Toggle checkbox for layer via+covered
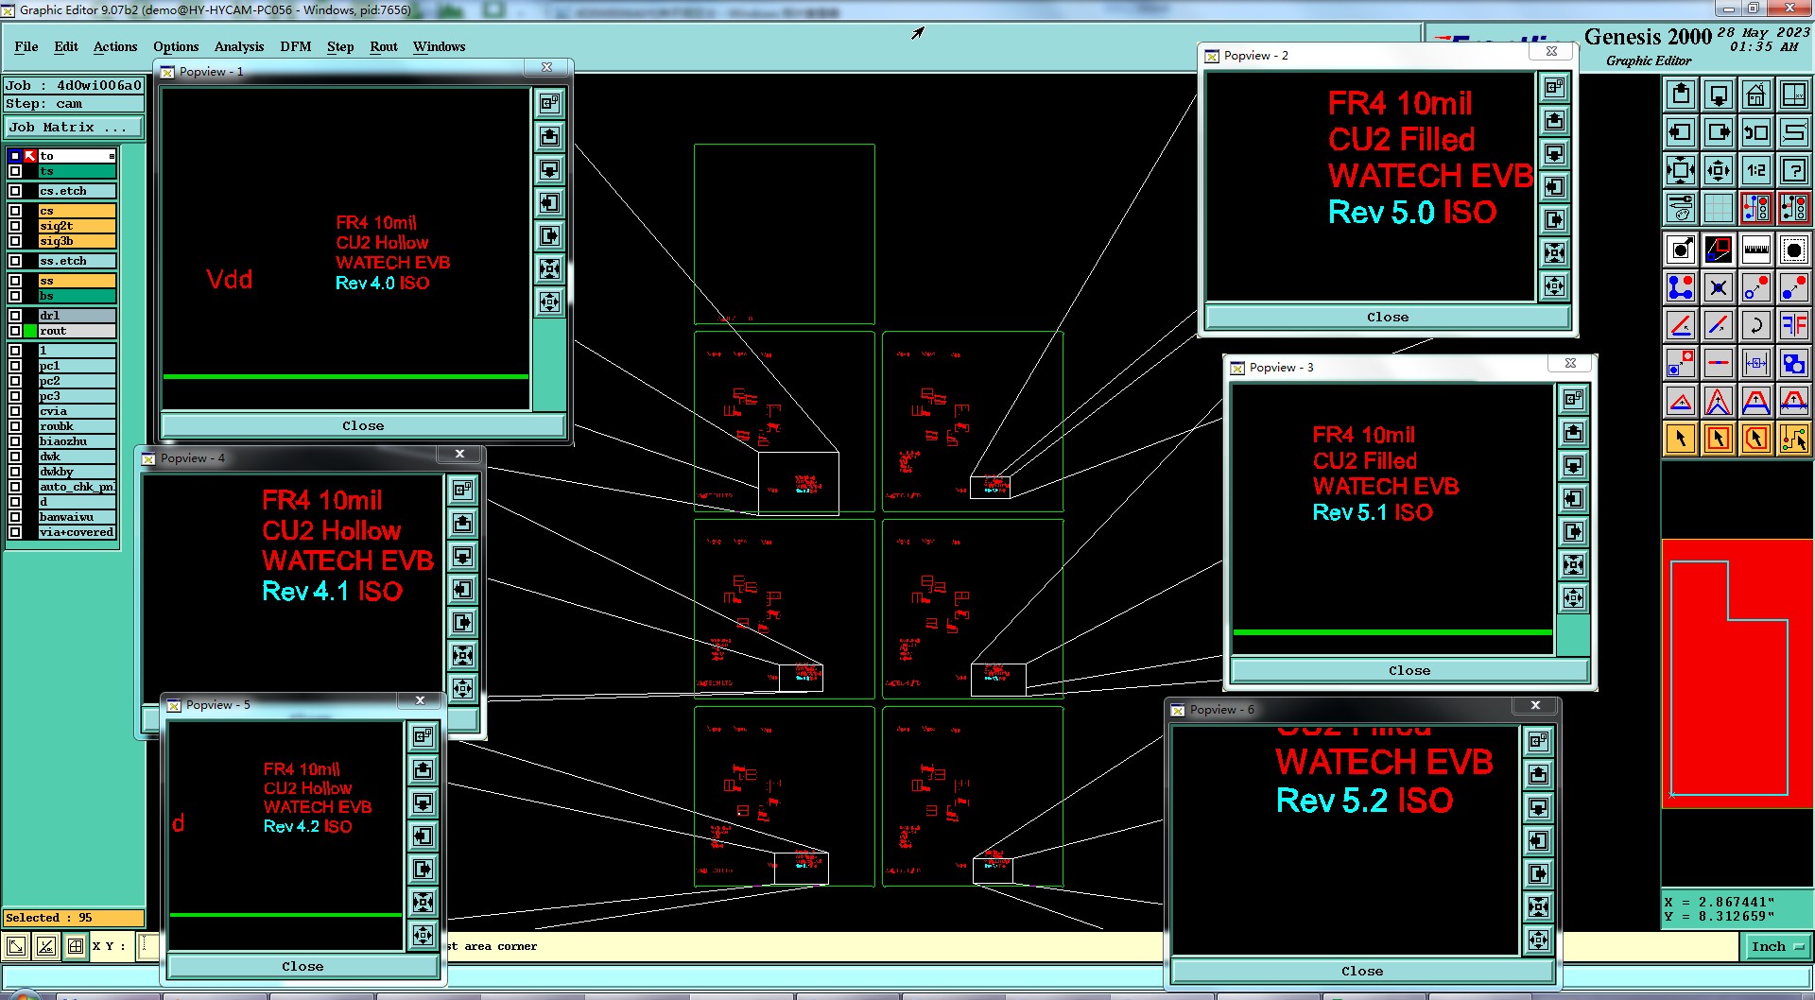Viewport: 1815px width, 1000px height. [x=15, y=532]
